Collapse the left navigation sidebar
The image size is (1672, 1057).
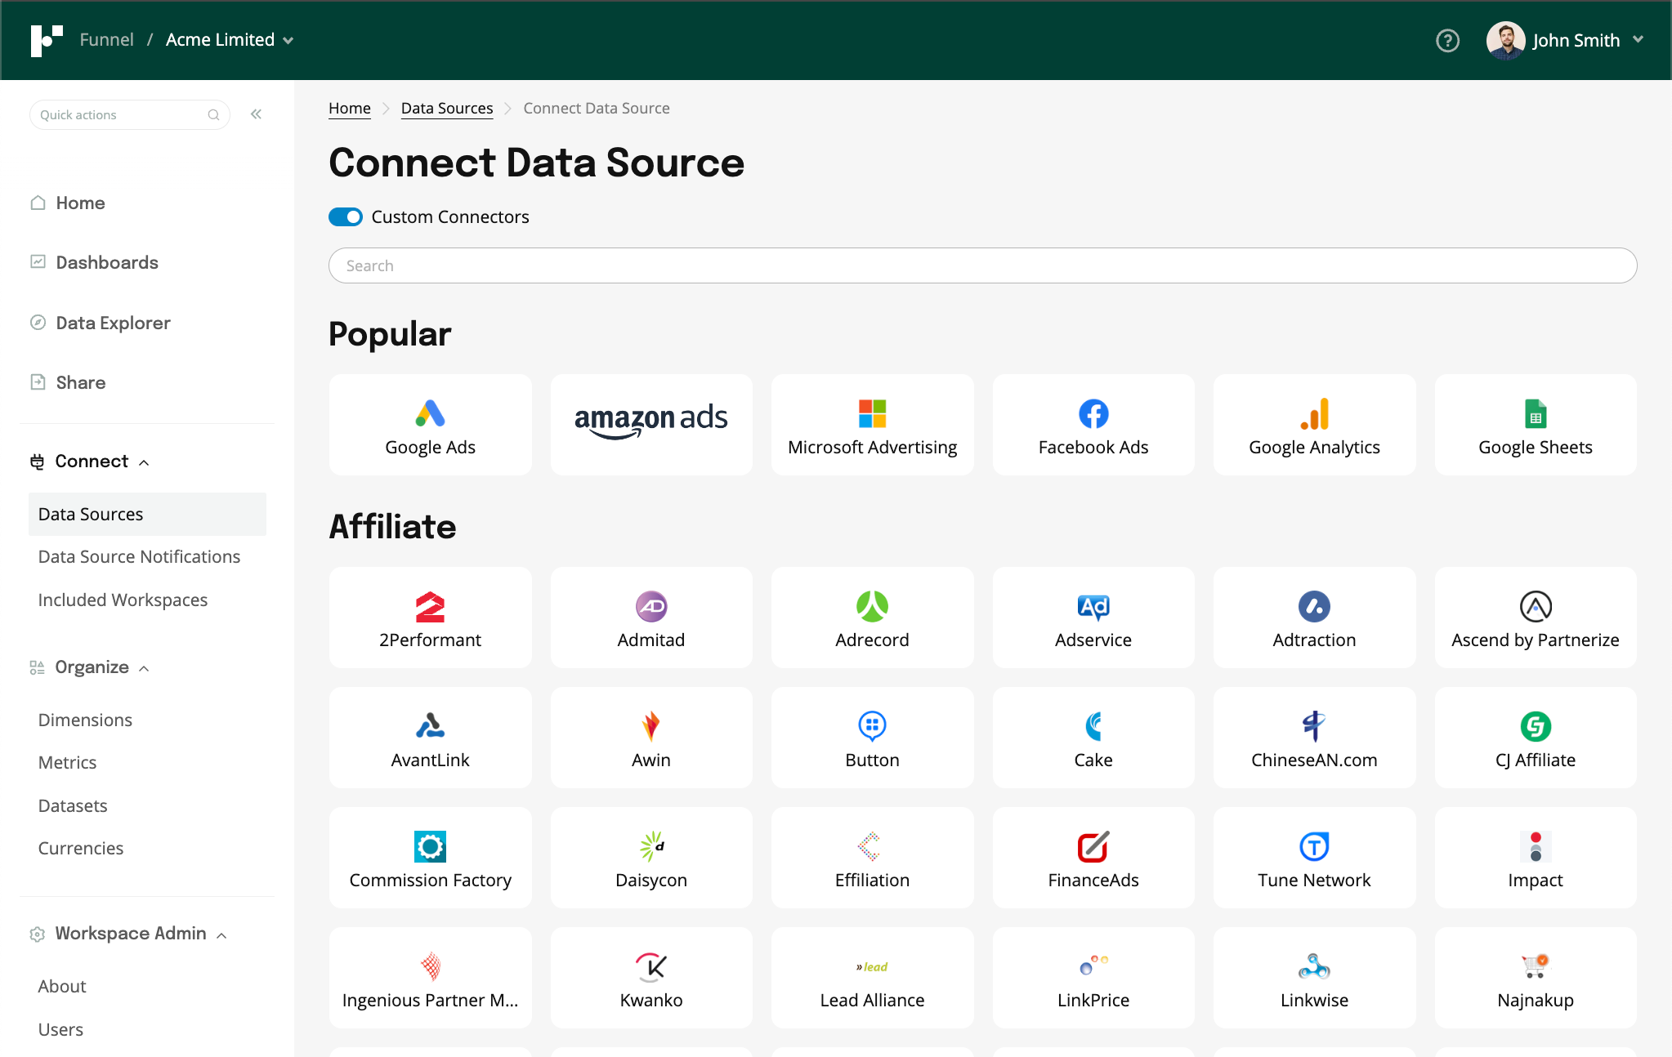tap(256, 114)
